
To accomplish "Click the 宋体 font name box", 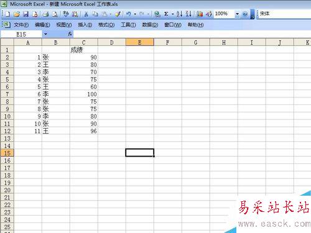I will 284,14.
